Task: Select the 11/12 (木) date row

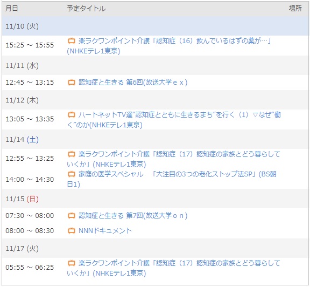Action: coord(156,100)
